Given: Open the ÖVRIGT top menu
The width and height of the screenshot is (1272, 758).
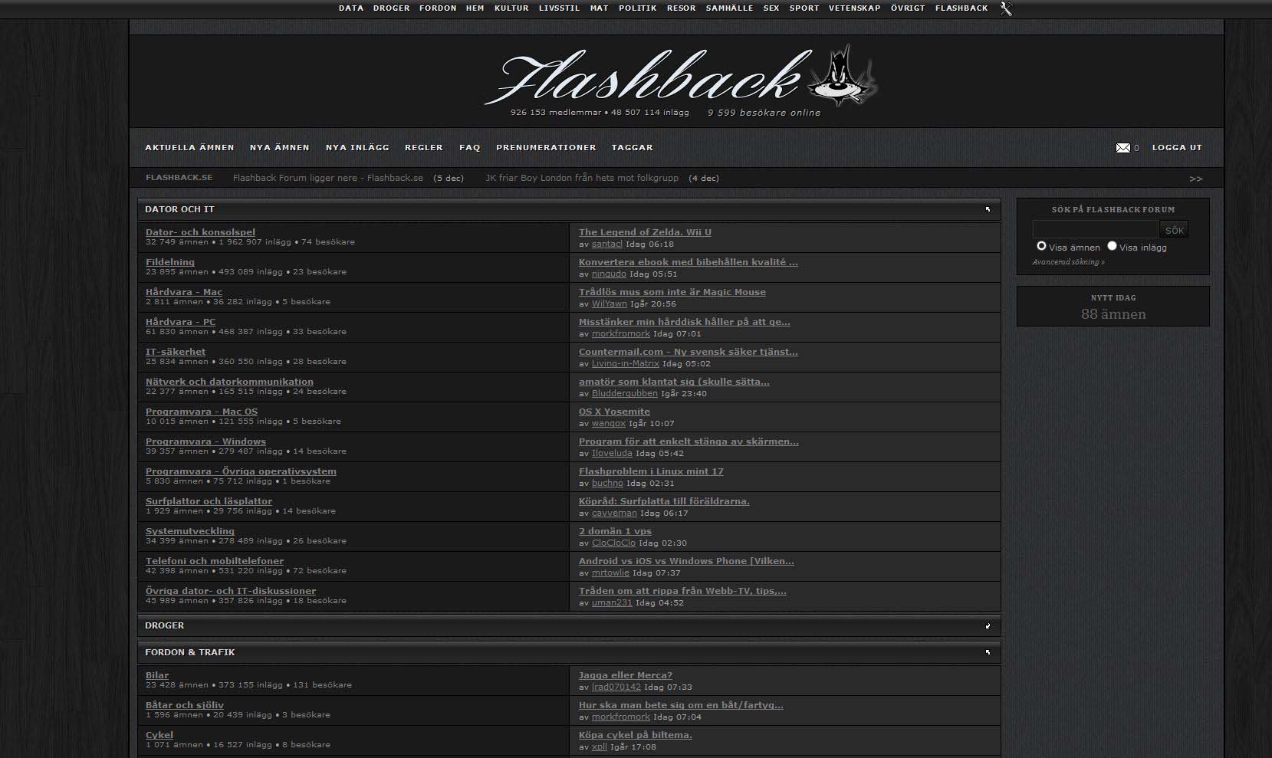Looking at the screenshot, I should coord(908,8).
